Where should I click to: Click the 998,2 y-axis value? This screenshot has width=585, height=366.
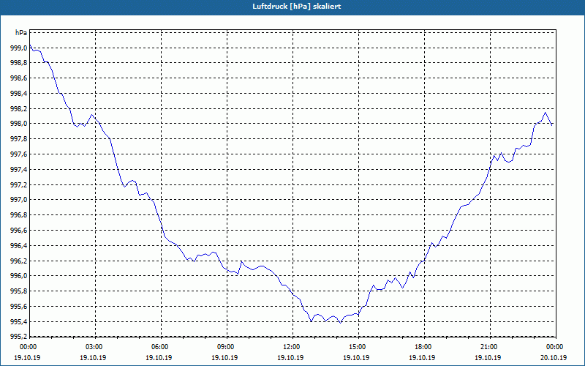coord(18,109)
